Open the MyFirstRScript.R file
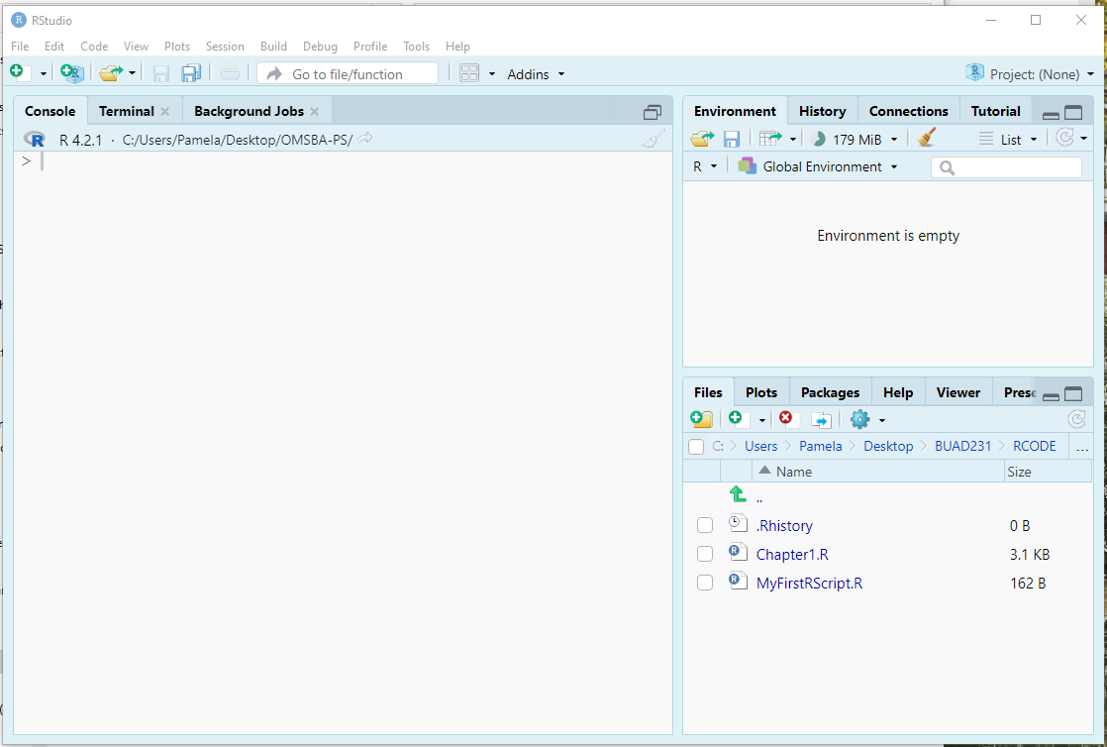The height and width of the screenshot is (747, 1107). point(809,584)
